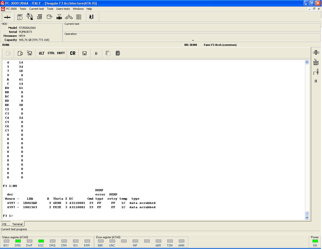Click the circuit switch sidebar icon

(x=316, y=72)
